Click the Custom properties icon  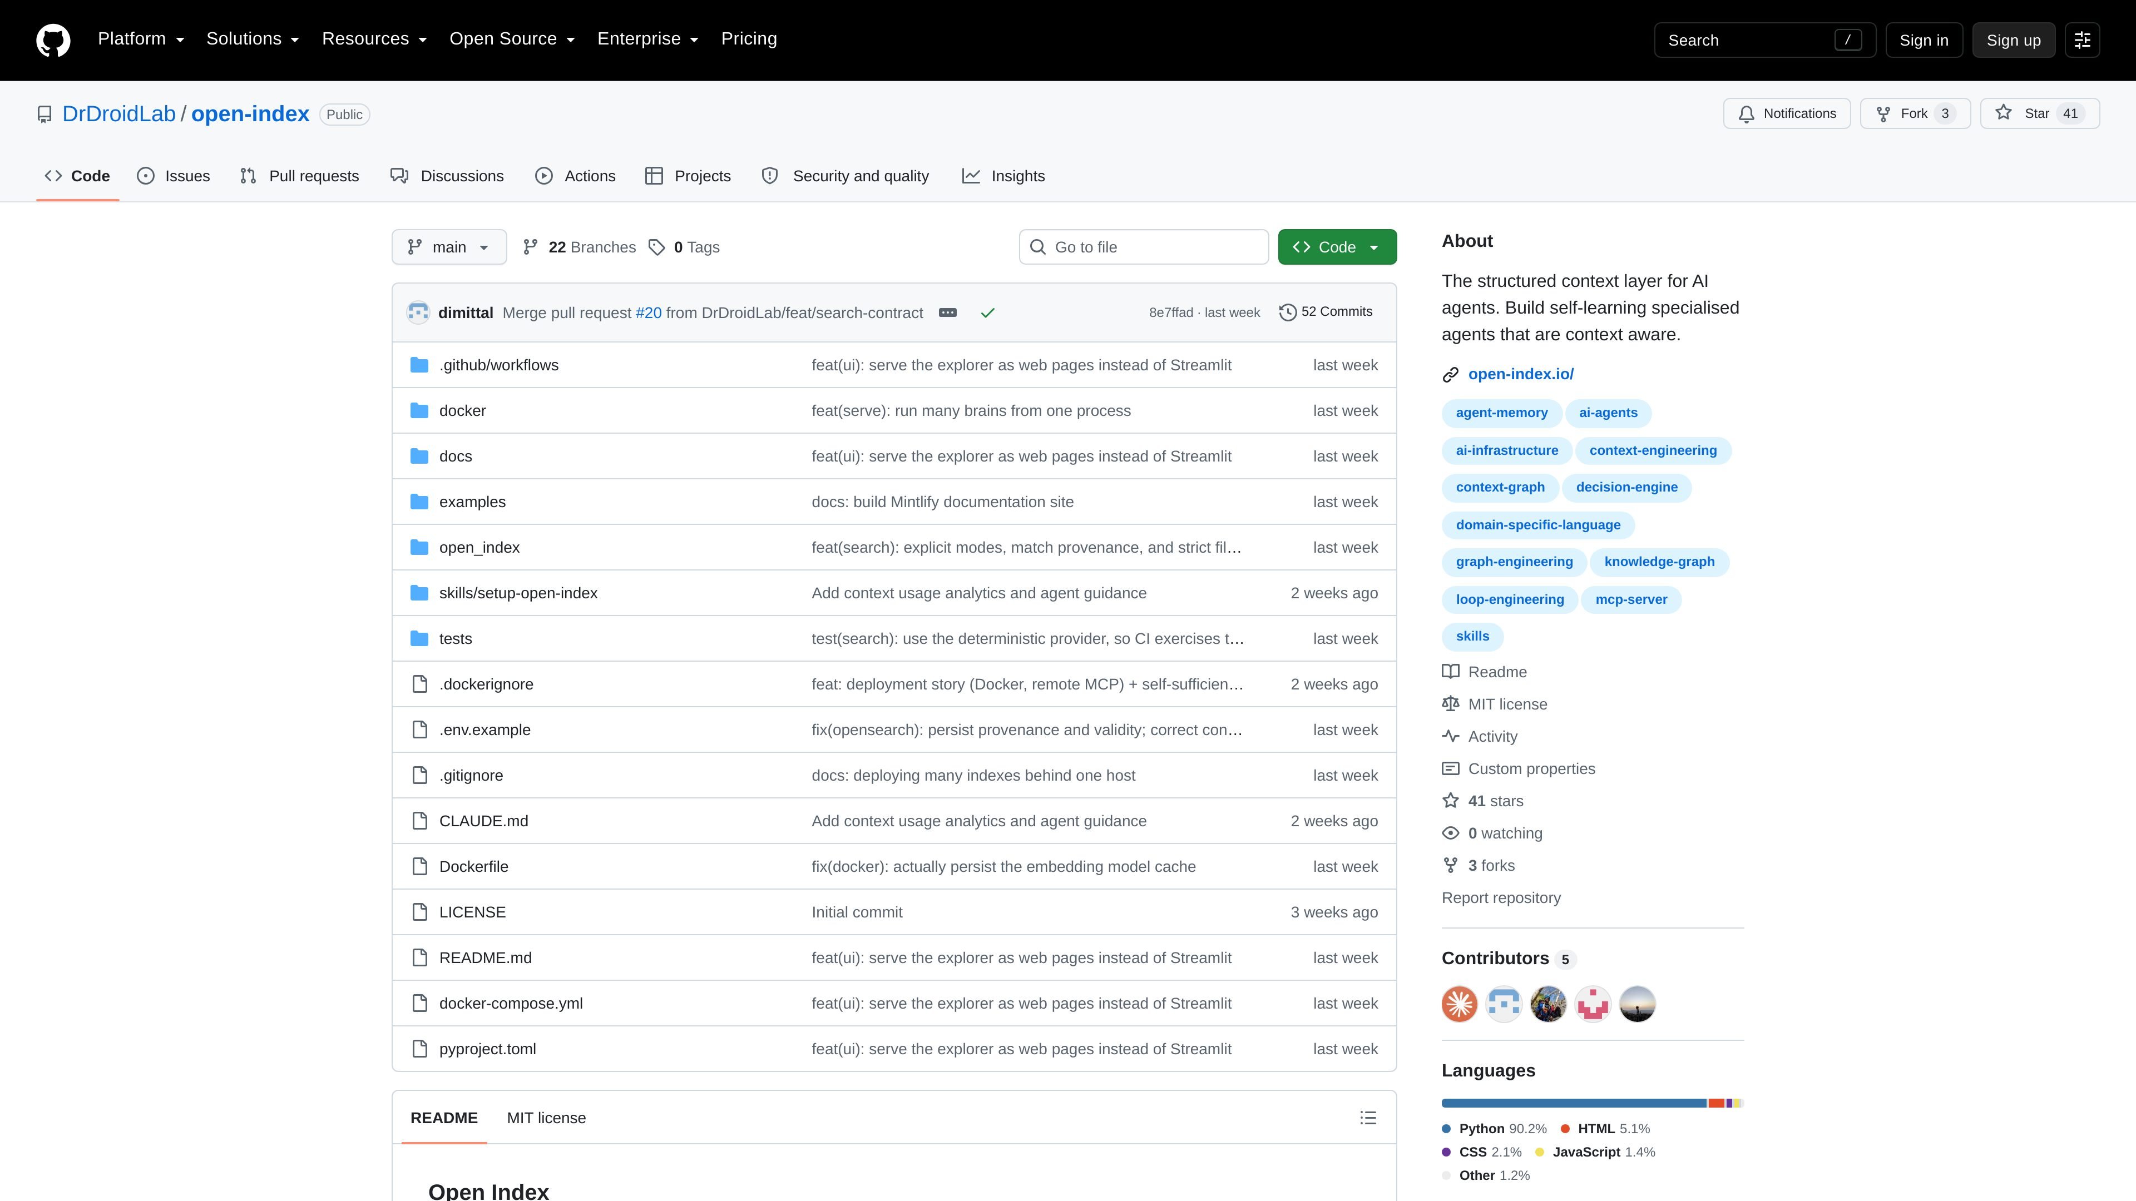pyautogui.click(x=1450, y=768)
